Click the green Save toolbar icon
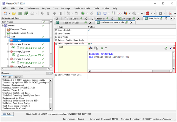 click(20, 13)
